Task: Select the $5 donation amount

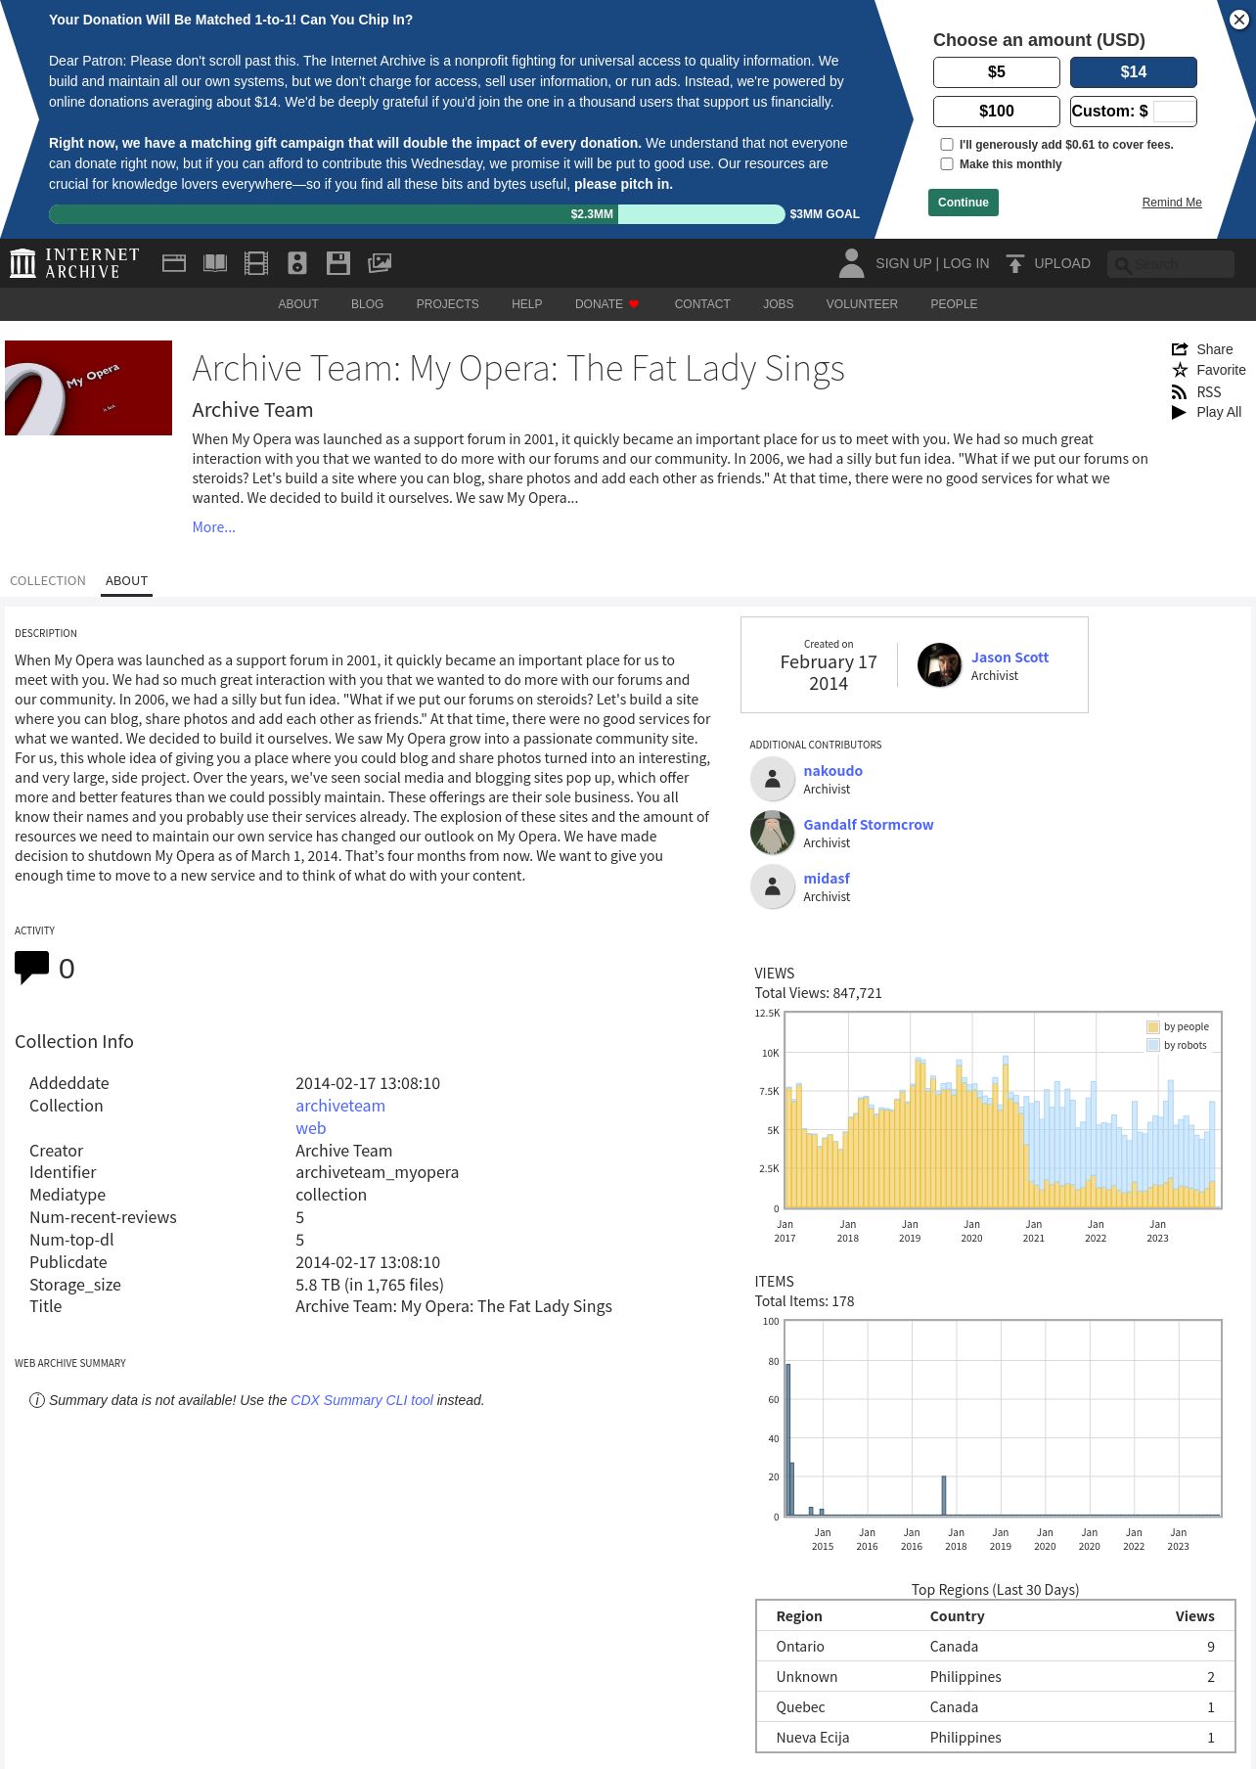Action: tap(997, 71)
